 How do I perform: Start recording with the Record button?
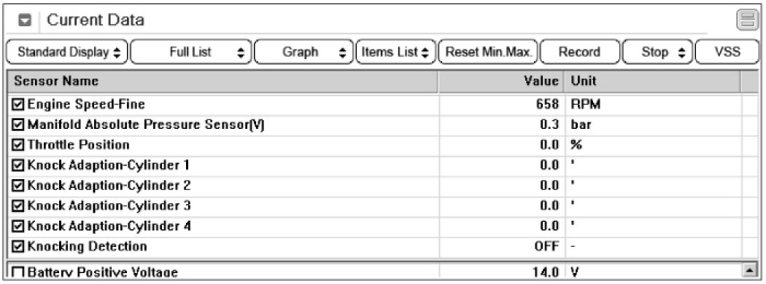click(579, 52)
